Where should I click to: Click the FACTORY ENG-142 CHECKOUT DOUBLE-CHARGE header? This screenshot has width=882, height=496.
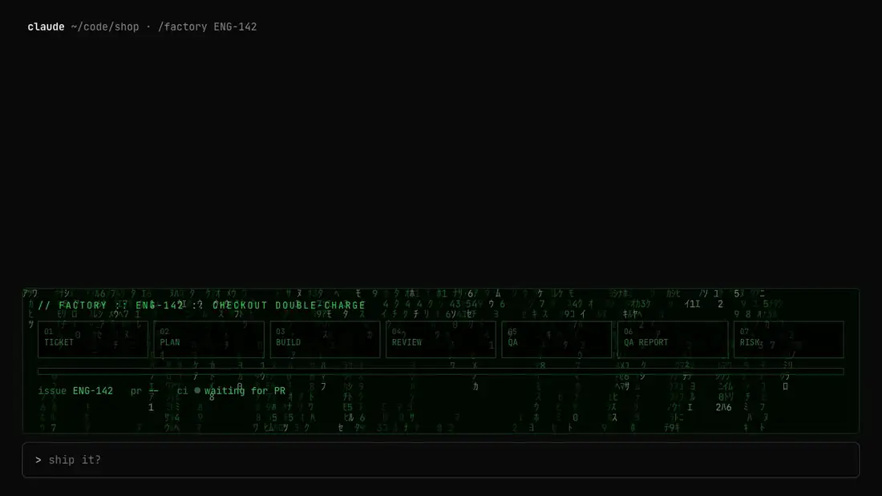click(202, 305)
